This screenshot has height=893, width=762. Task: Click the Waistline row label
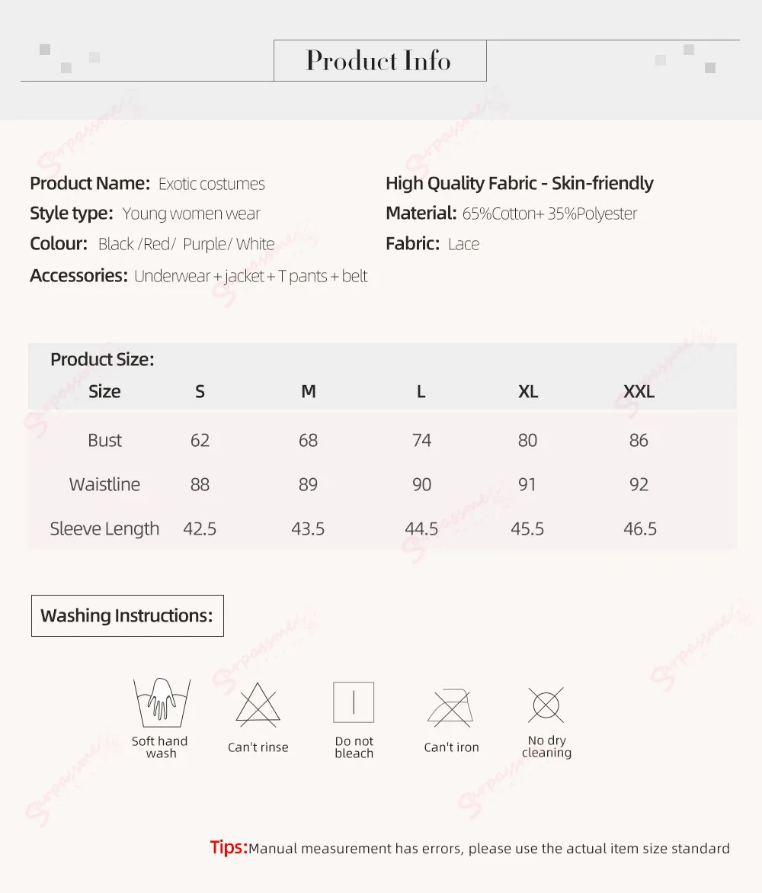(104, 485)
